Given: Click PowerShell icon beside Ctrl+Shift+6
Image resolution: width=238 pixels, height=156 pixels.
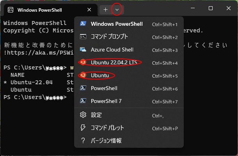Looking at the screenshot, I should coord(83,88).
